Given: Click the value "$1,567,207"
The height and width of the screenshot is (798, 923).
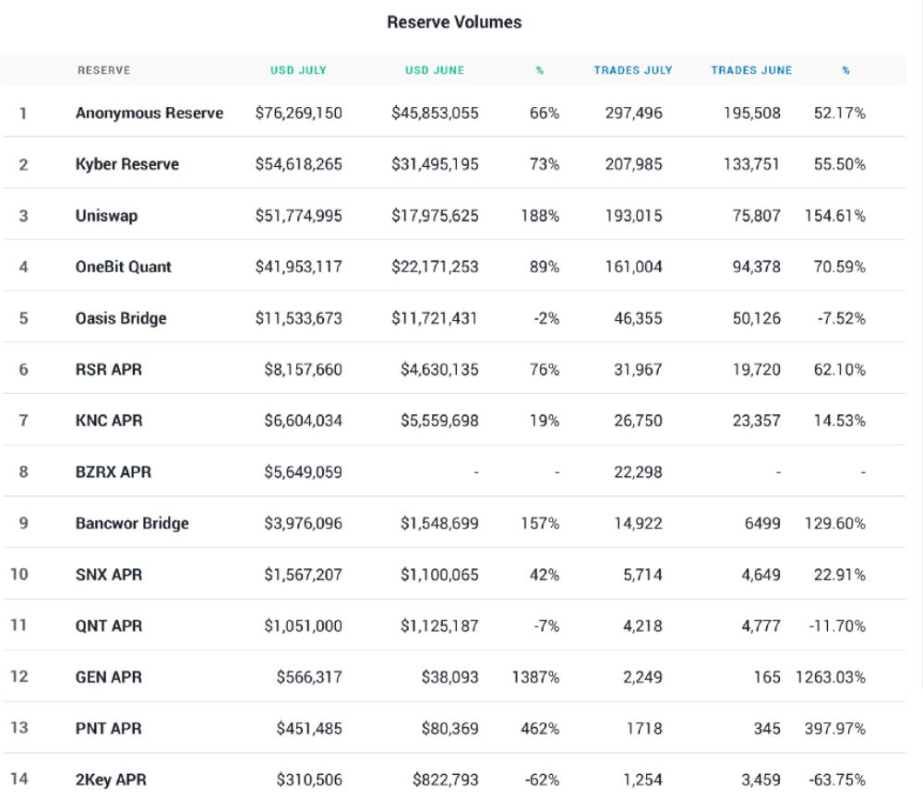Looking at the screenshot, I should click(303, 575).
